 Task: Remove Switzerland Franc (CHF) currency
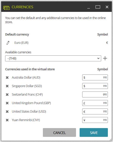click(x=7, y=95)
